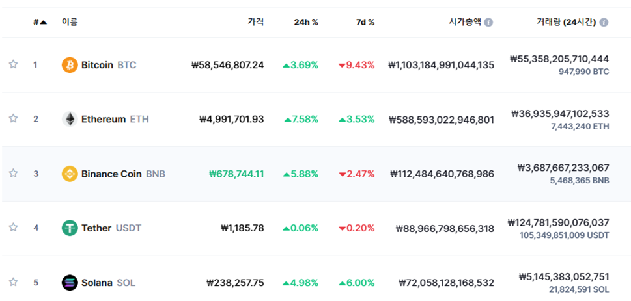Click the Tether logo icon
Viewport: 631px width, 301px height.
pyautogui.click(x=70, y=228)
